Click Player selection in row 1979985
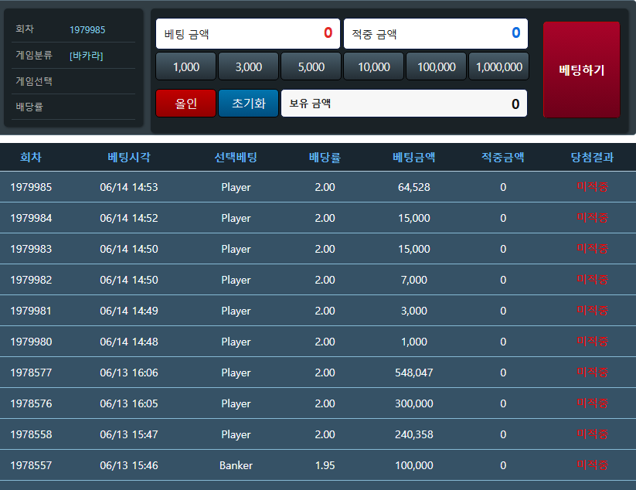Image resolution: width=636 pixels, height=490 pixels. (x=236, y=187)
